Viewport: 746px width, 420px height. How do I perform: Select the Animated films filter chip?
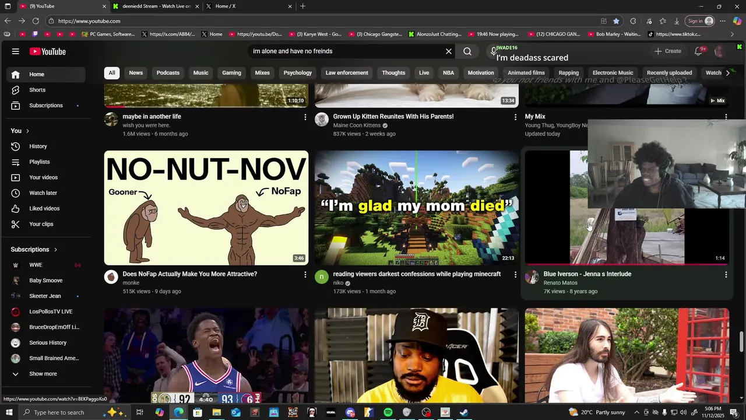tap(526, 73)
